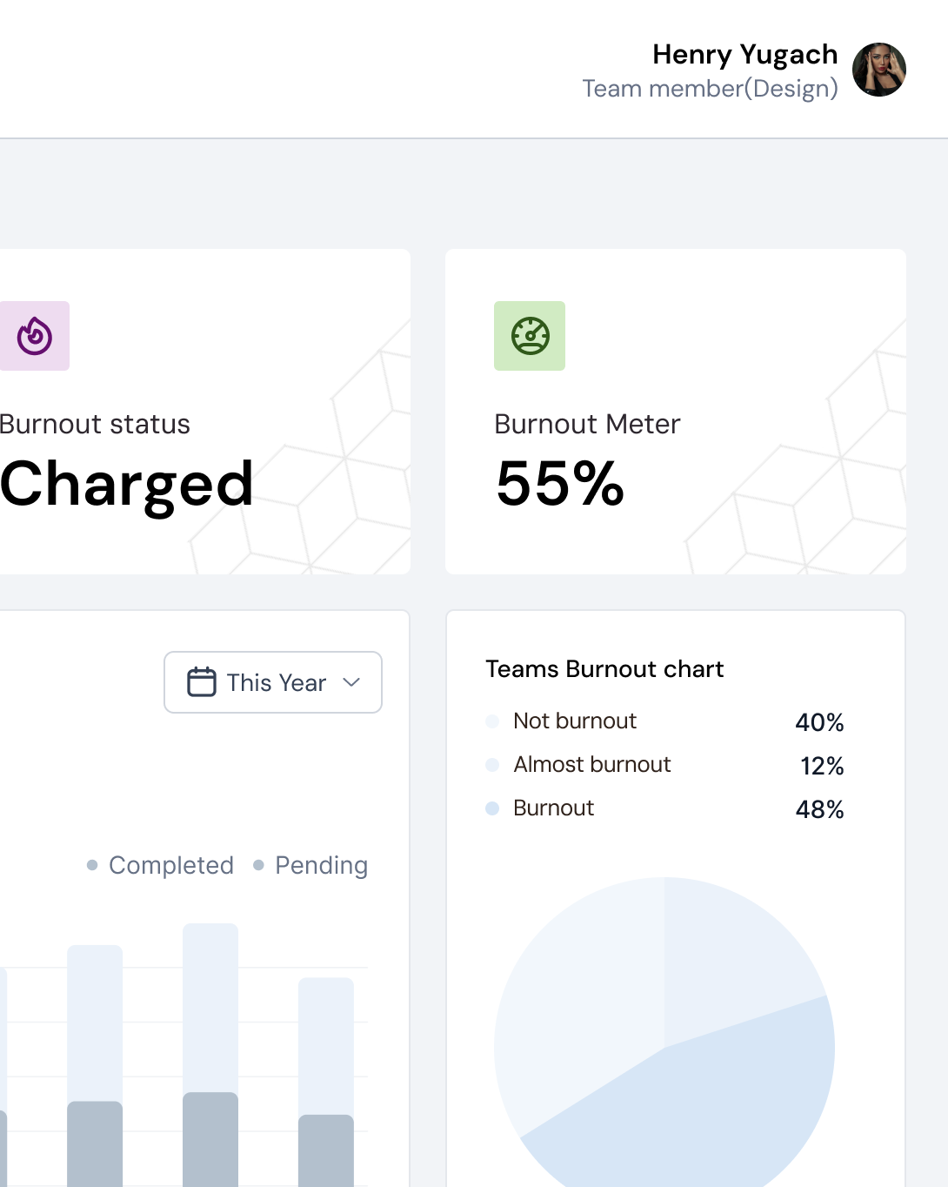Screen dimensions: 948x1187
Task: Click the purple flame Burnout status icon
Action: coord(35,336)
